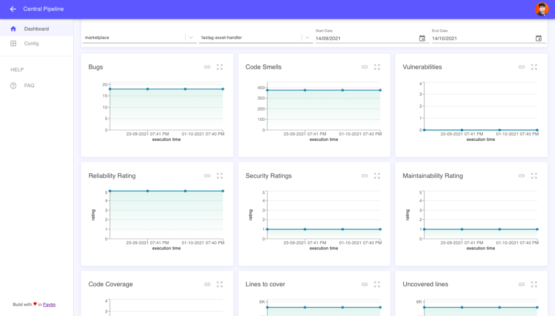Screen dimensions: 555x316
Task: Open the link icon on the Code Smells chart
Action: [364, 67]
